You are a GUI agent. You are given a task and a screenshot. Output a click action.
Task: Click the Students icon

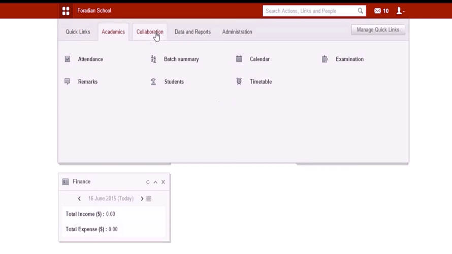coord(153,81)
